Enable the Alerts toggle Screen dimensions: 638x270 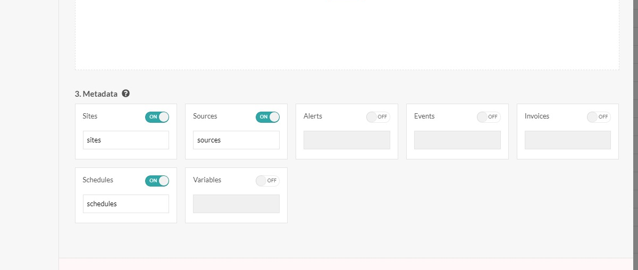click(378, 117)
